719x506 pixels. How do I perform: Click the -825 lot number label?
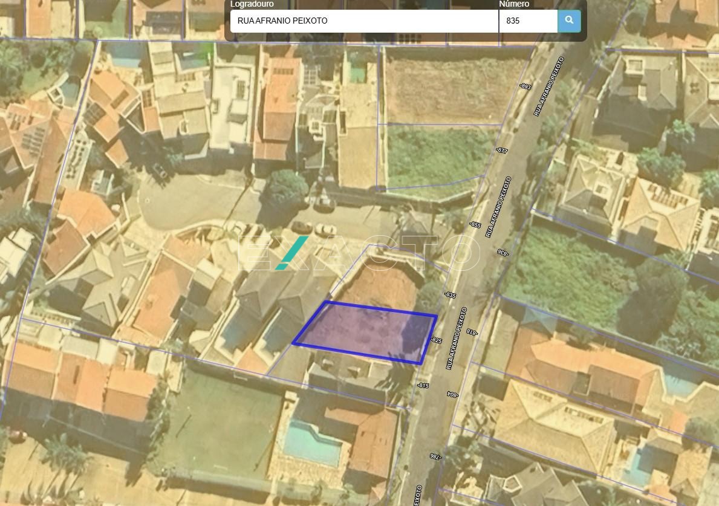pos(436,340)
